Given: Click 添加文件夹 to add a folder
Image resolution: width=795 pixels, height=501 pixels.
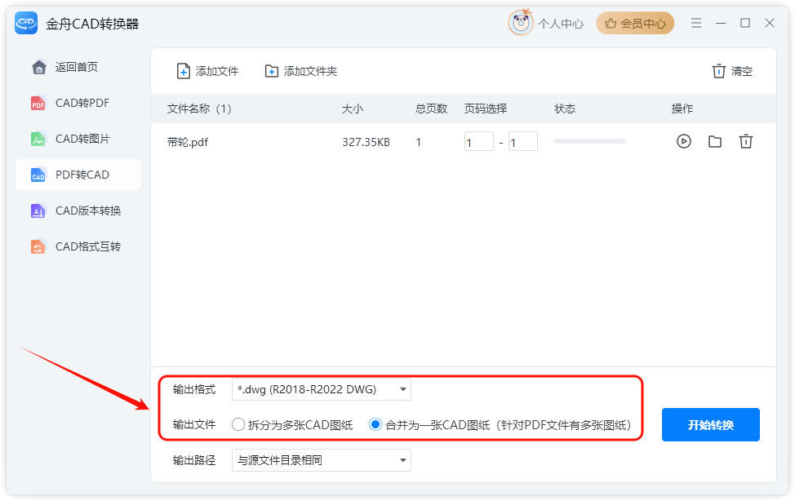Looking at the screenshot, I should pos(301,72).
